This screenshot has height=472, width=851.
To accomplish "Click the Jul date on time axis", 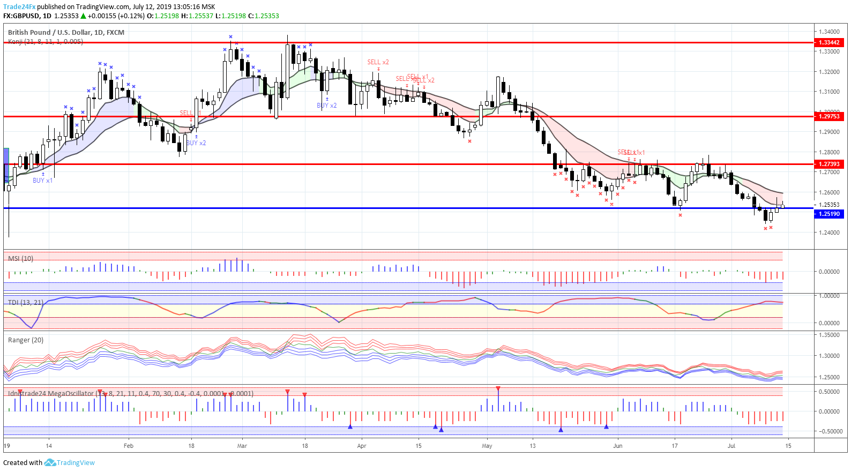I will point(731,446).
